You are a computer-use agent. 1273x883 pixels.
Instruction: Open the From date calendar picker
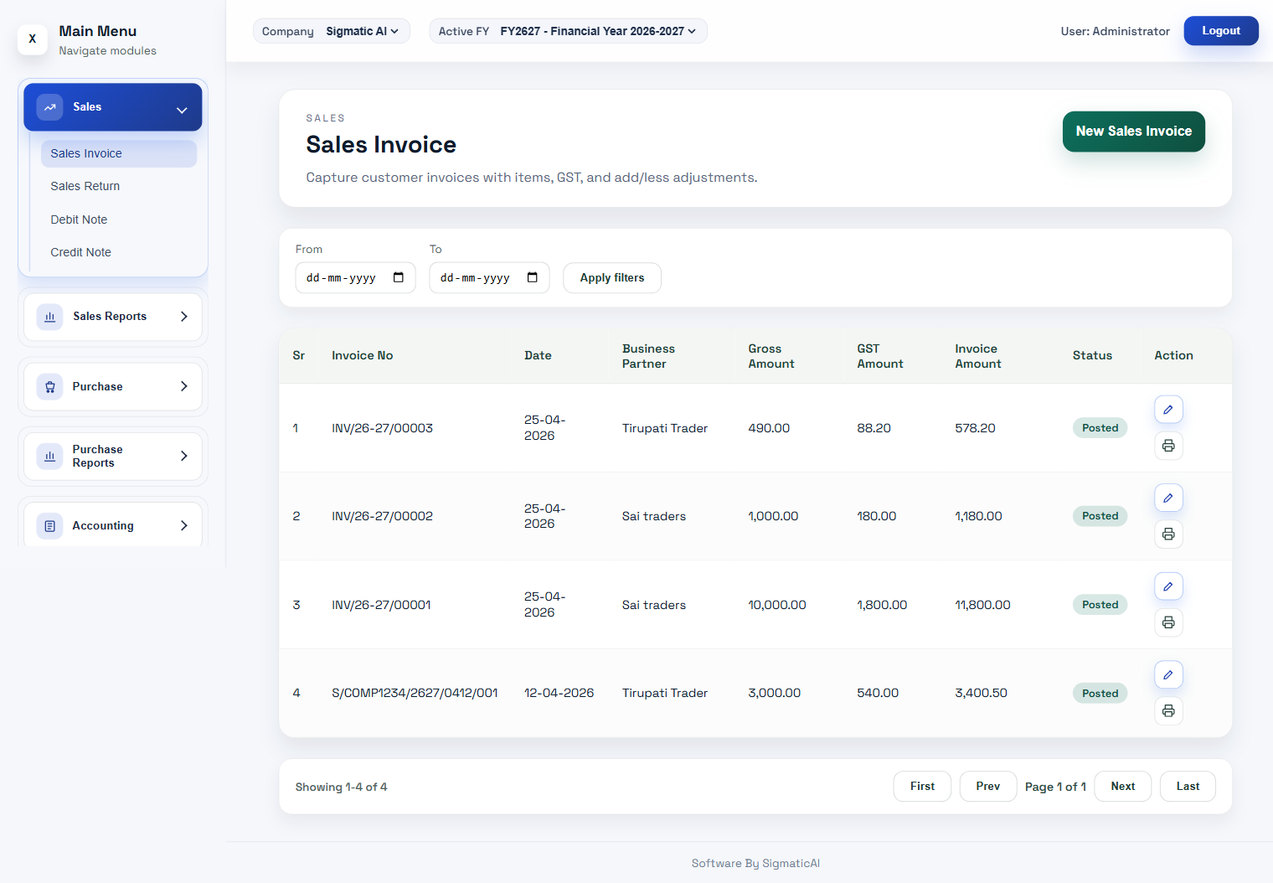[399, 277]
